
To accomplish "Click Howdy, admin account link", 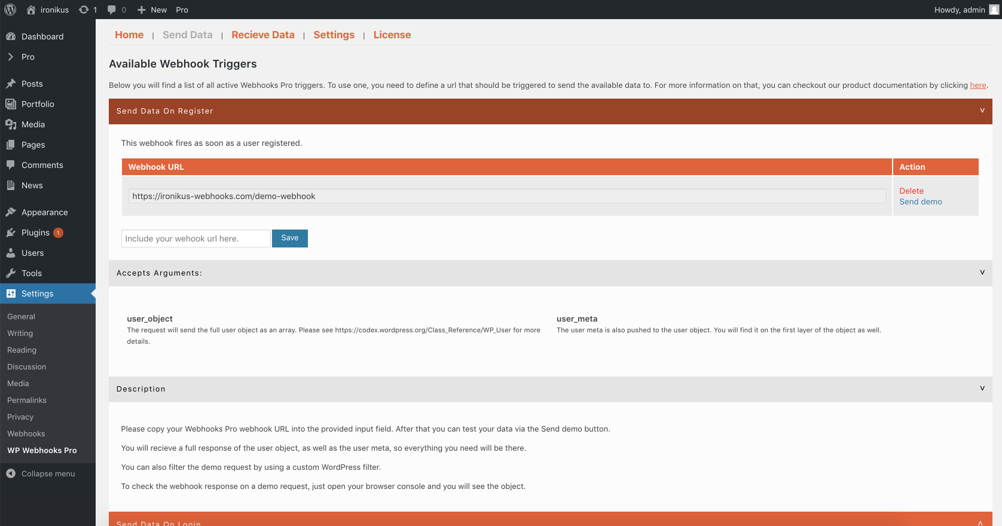I will coord(960,10).
